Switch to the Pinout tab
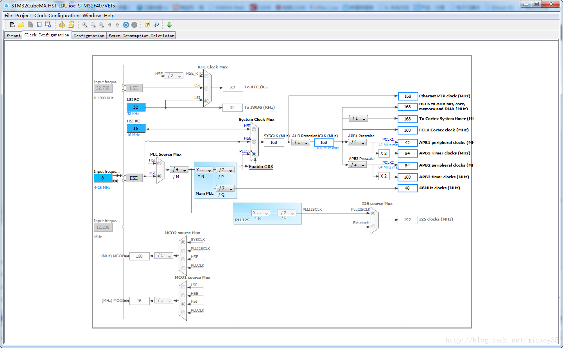 13,36
